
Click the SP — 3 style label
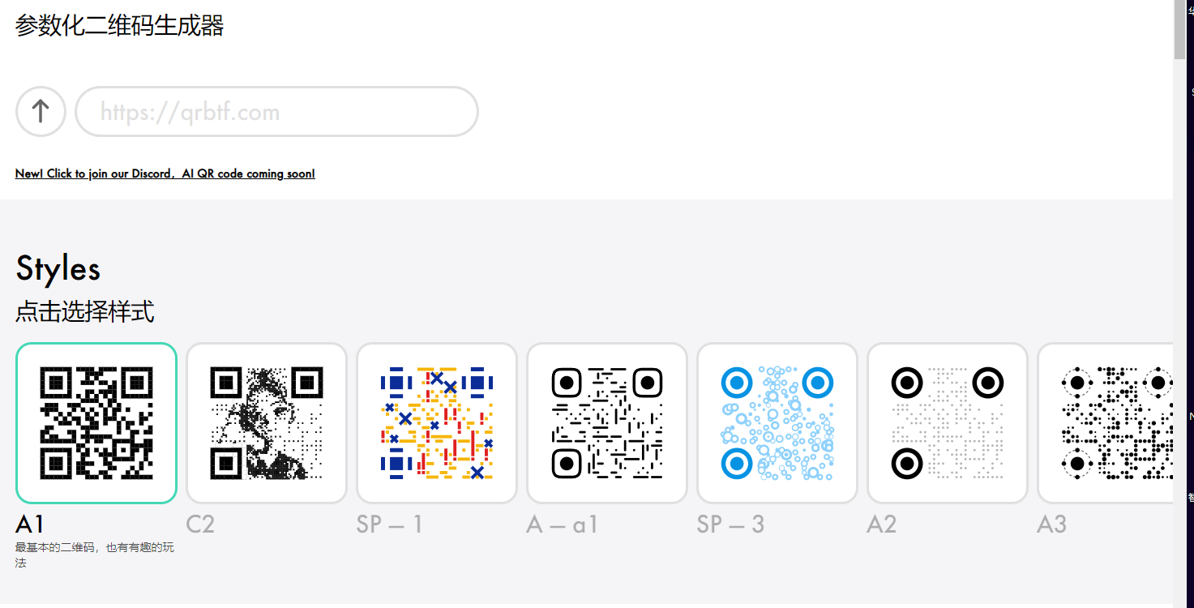coord(730,525)
